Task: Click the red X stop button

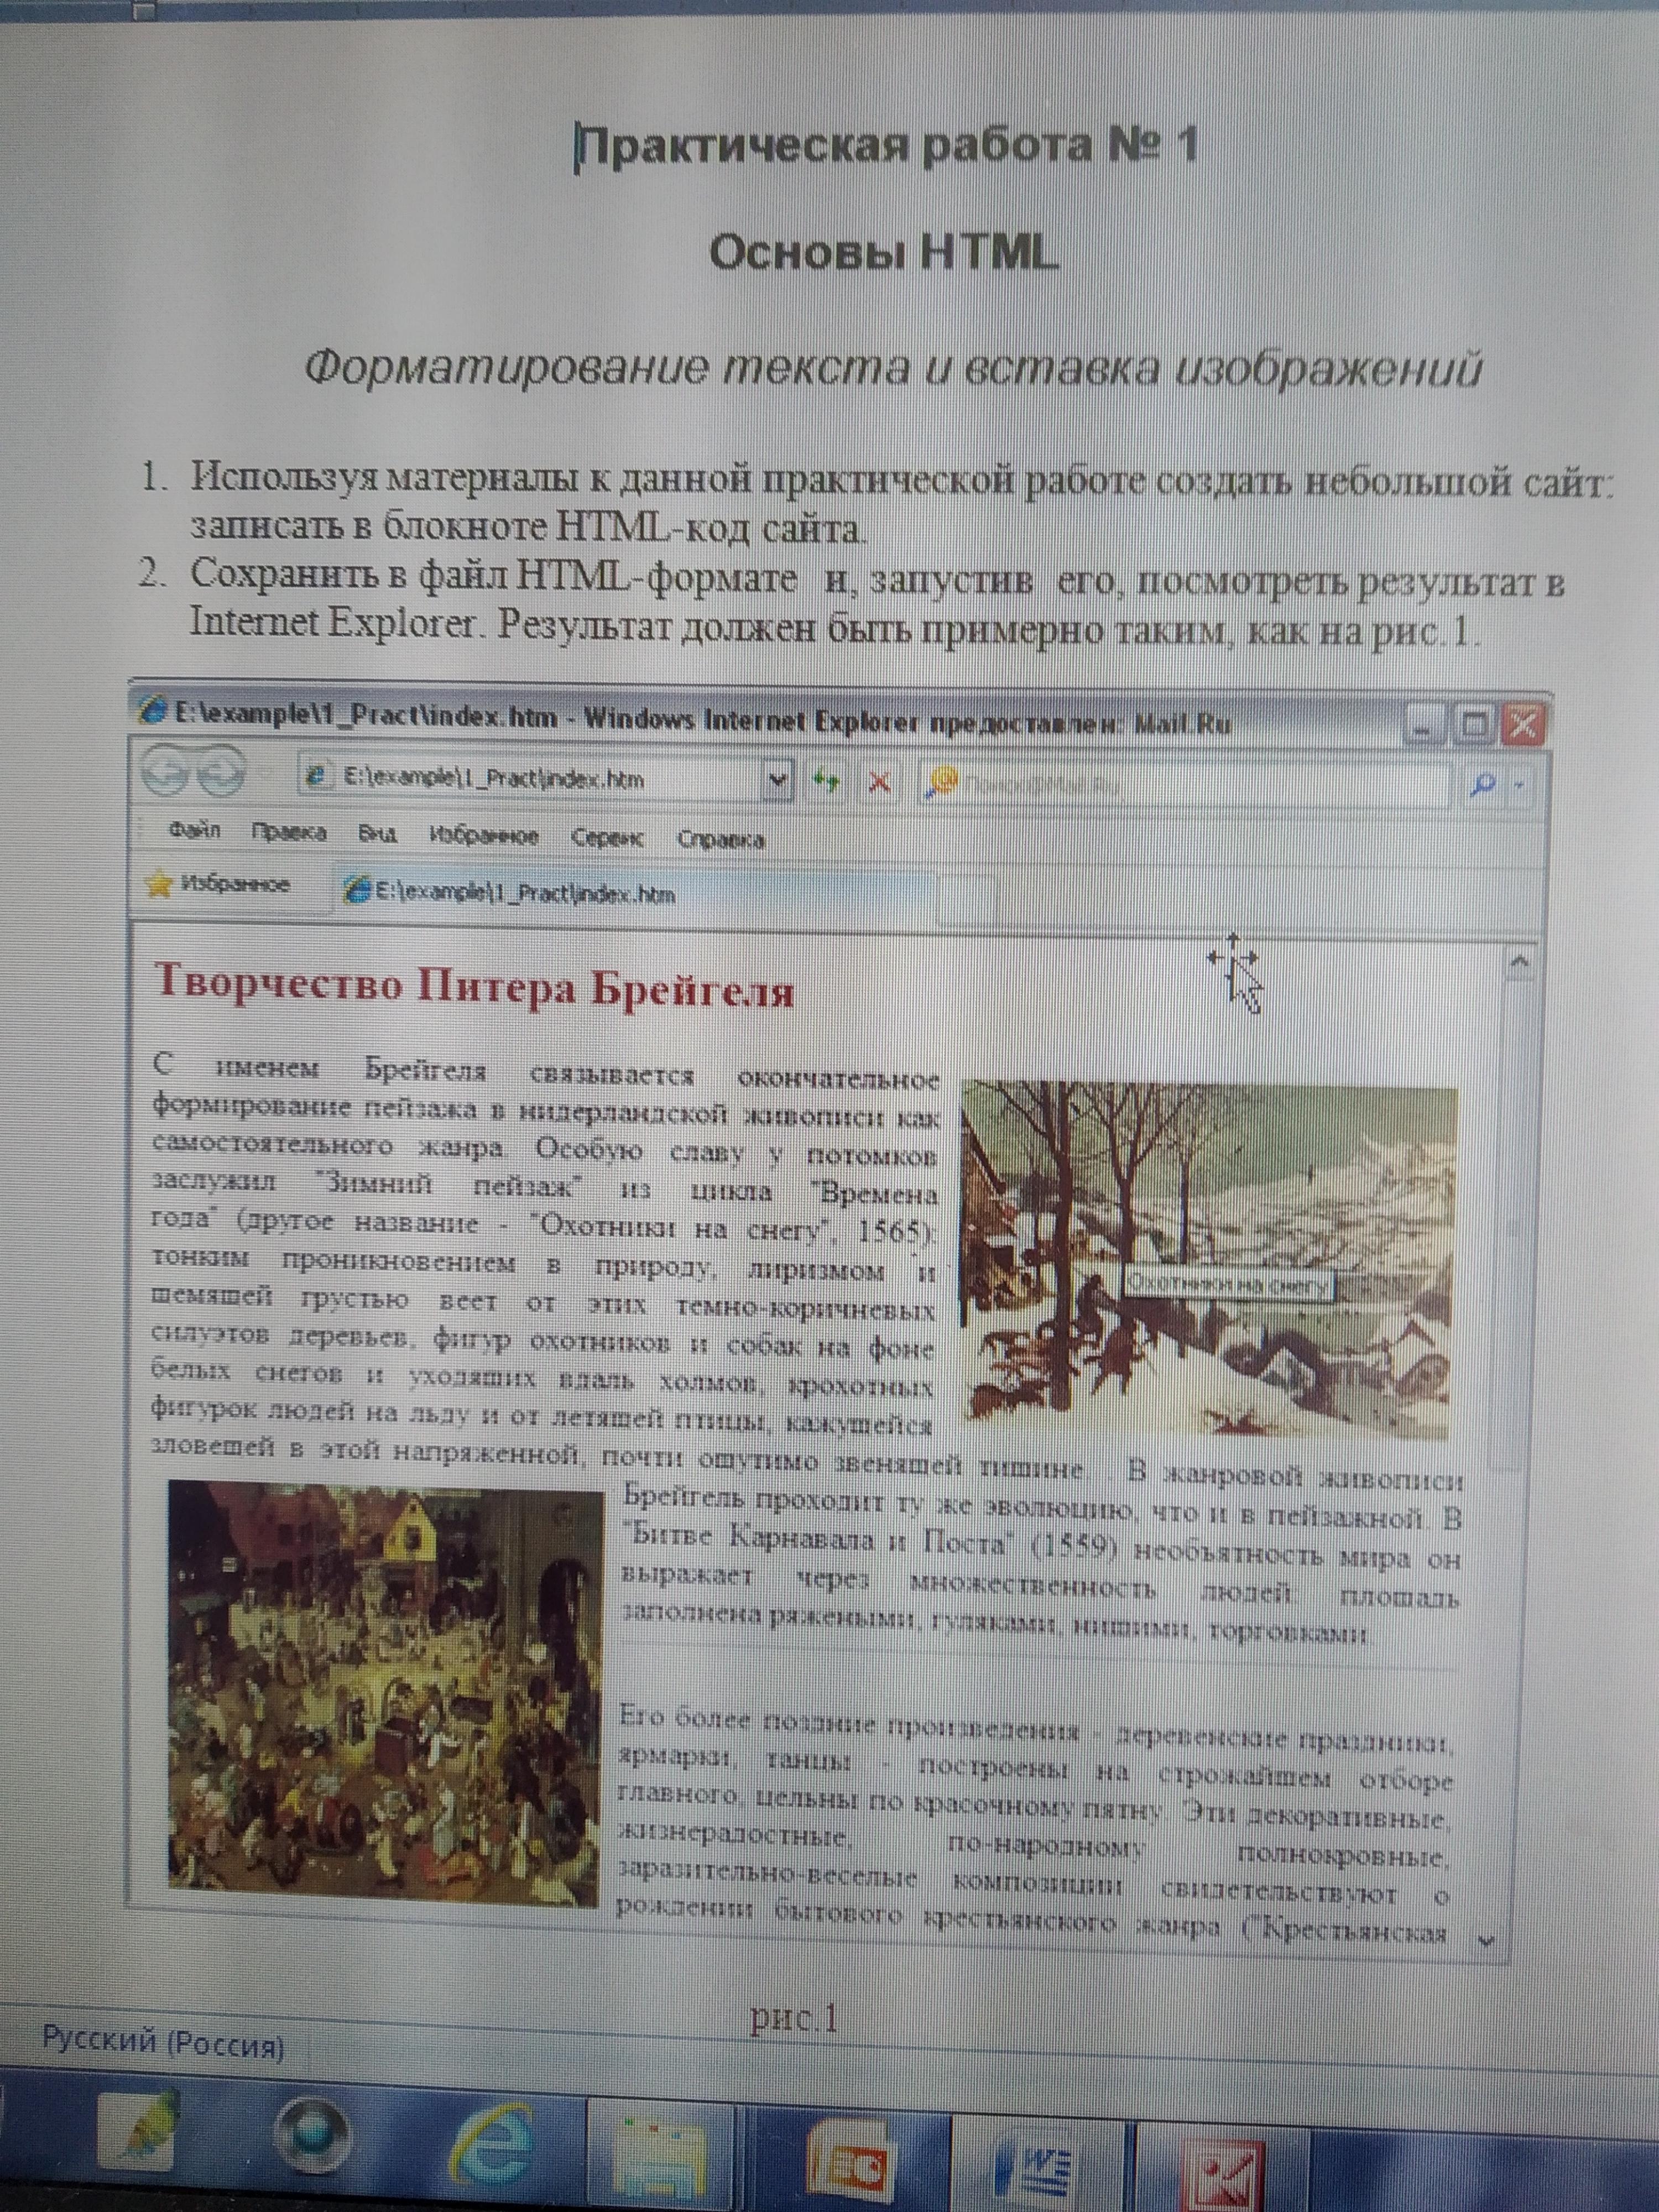Action: [x=880, y=781]
